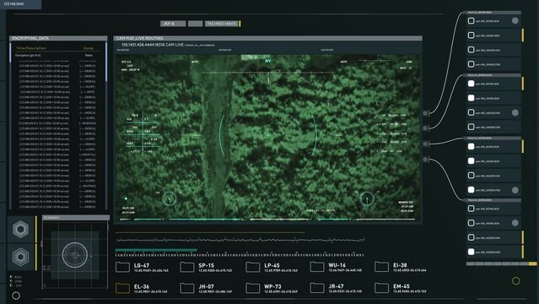This screenshot has height=304, width=539.
Task: Open the JR-47 folder icon
Action: point(317,288)
